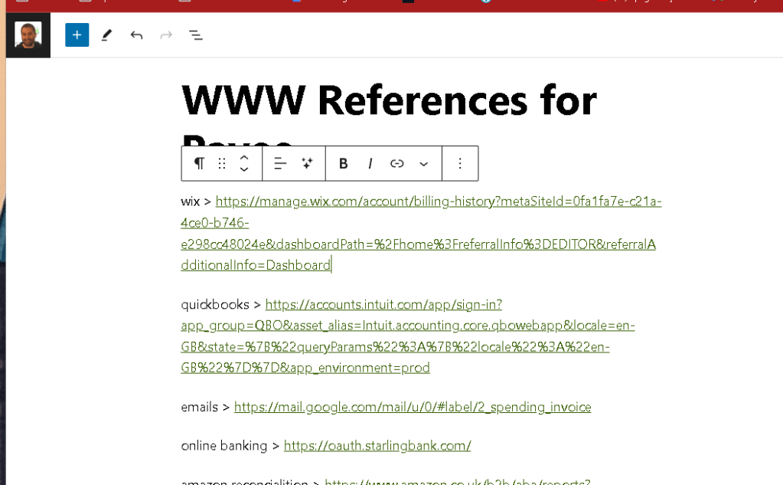Grab the block drag handle

[222, 163]
